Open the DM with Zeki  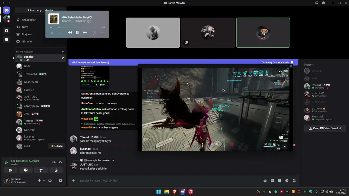click(x=40, y=114)
